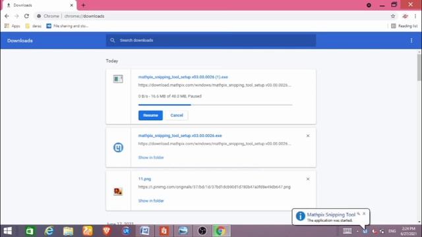The width and height of the screenshot is (422, 237).
Task: Click the network tray icon
Action: (x=382, y=231)
